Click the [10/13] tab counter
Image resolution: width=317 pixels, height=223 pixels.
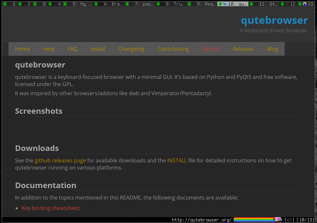coord(306,220)
